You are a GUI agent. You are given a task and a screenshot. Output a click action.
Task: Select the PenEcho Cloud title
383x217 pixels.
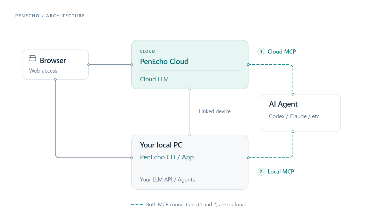click(x=164, y=62)
